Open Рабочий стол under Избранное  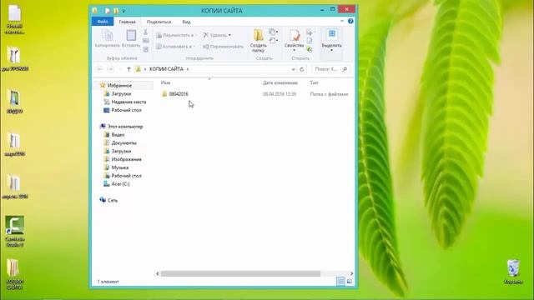pyautogui.click(x=126, y=110)
